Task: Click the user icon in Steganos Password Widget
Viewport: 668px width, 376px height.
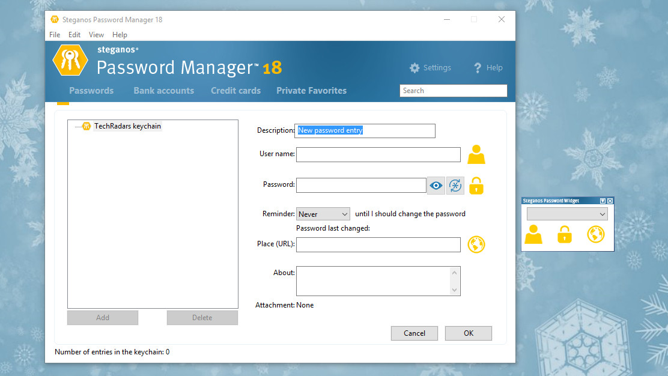Action: pyautogui.click(x=533, y=234)
